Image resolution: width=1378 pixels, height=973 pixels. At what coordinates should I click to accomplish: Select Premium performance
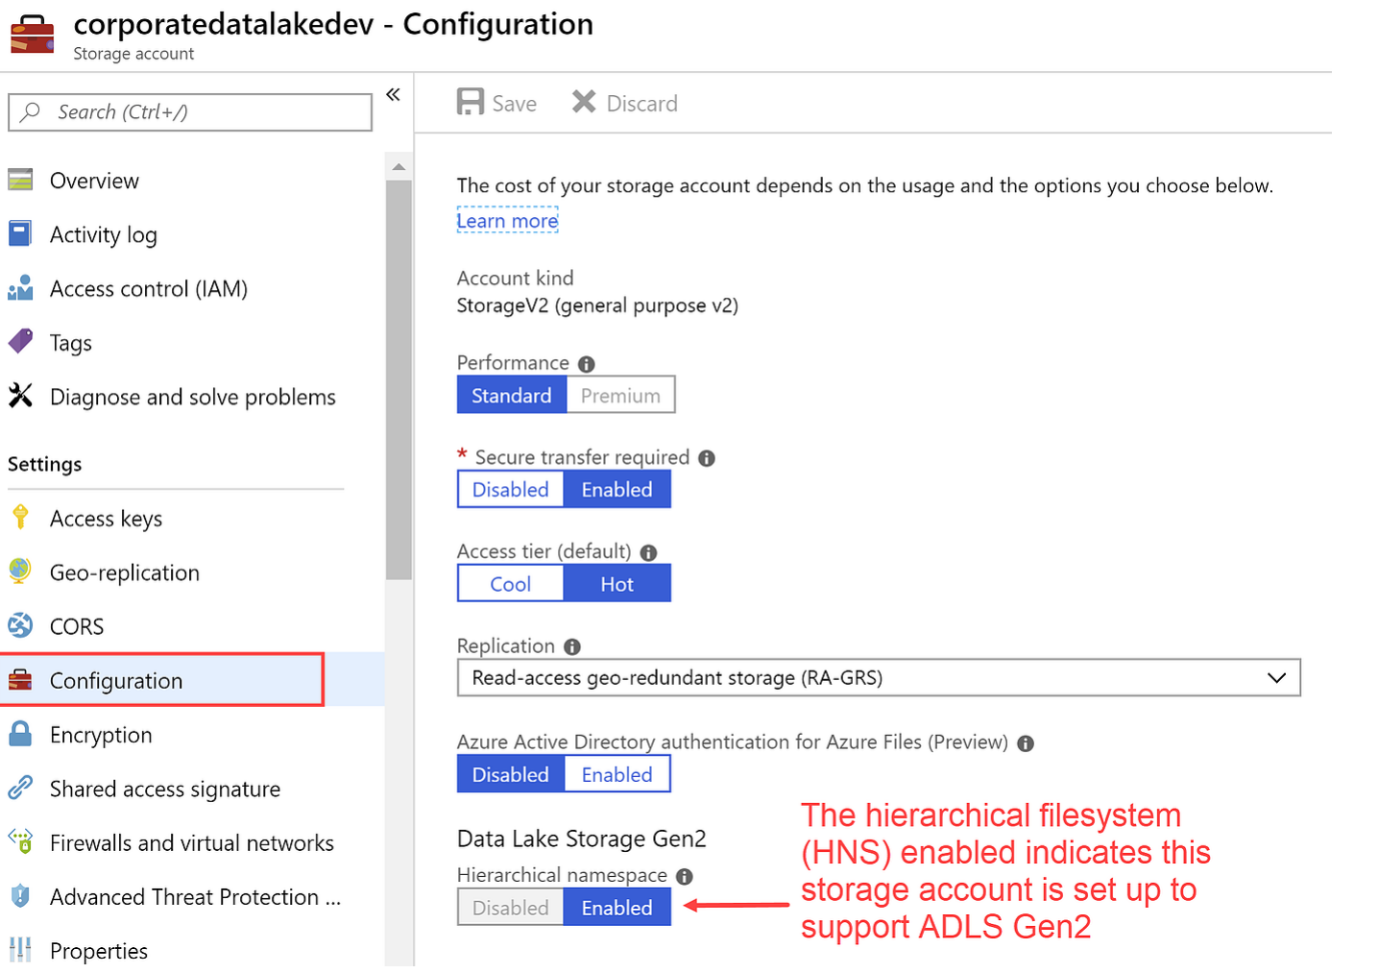pos(620,395)
